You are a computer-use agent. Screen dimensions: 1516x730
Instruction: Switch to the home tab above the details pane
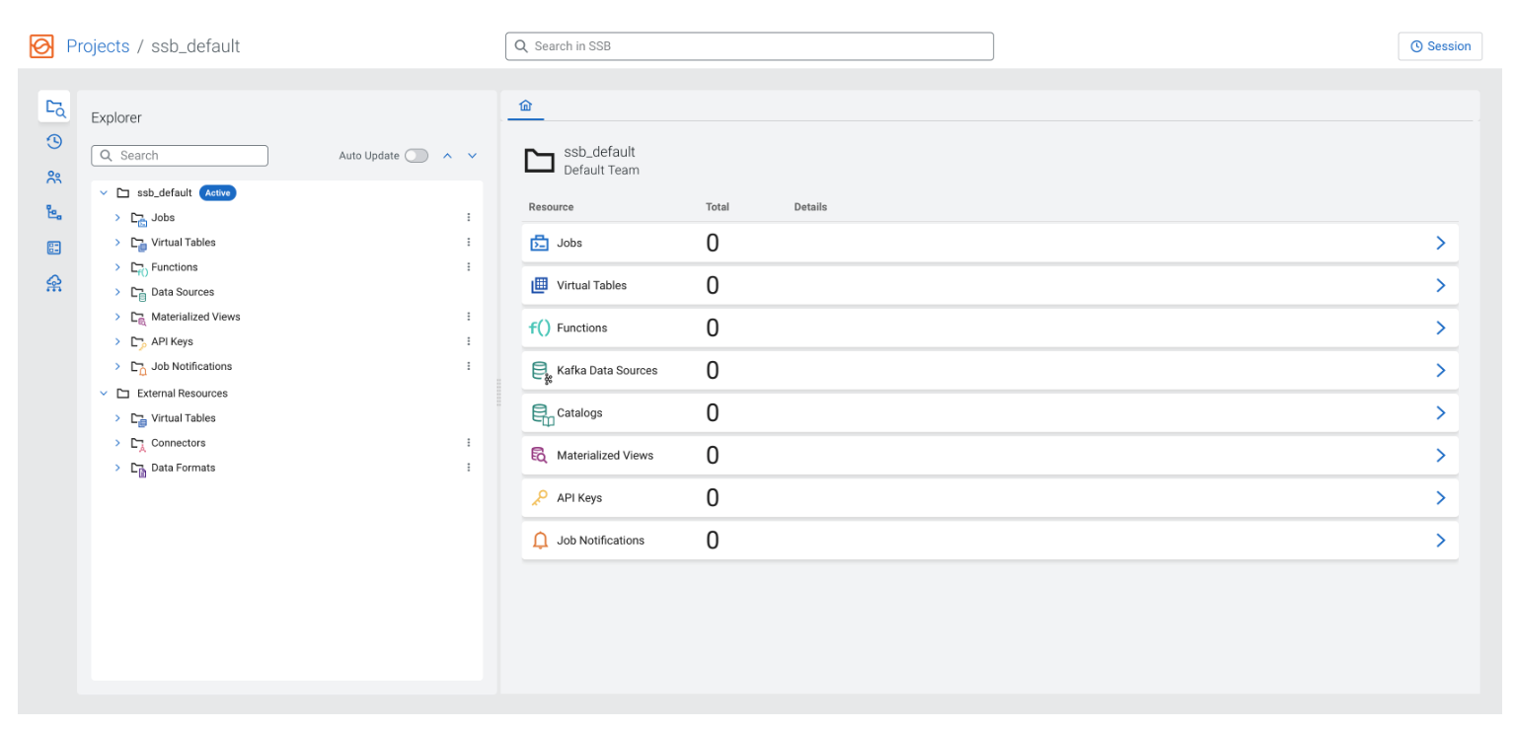pos(525,105)
